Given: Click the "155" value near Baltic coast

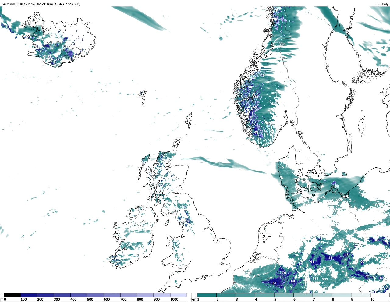Looking at the screenshot, I should [x=336, y=187].
